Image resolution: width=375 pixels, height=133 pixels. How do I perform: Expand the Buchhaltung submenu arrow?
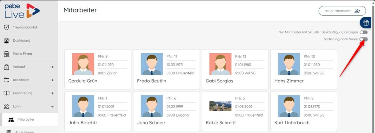coord(52,93)
